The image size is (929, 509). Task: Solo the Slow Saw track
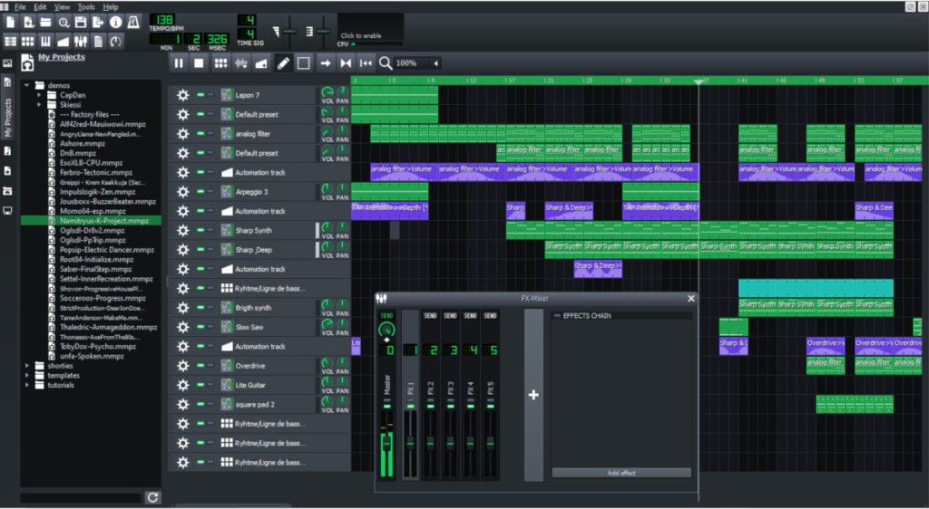point(210,327)
